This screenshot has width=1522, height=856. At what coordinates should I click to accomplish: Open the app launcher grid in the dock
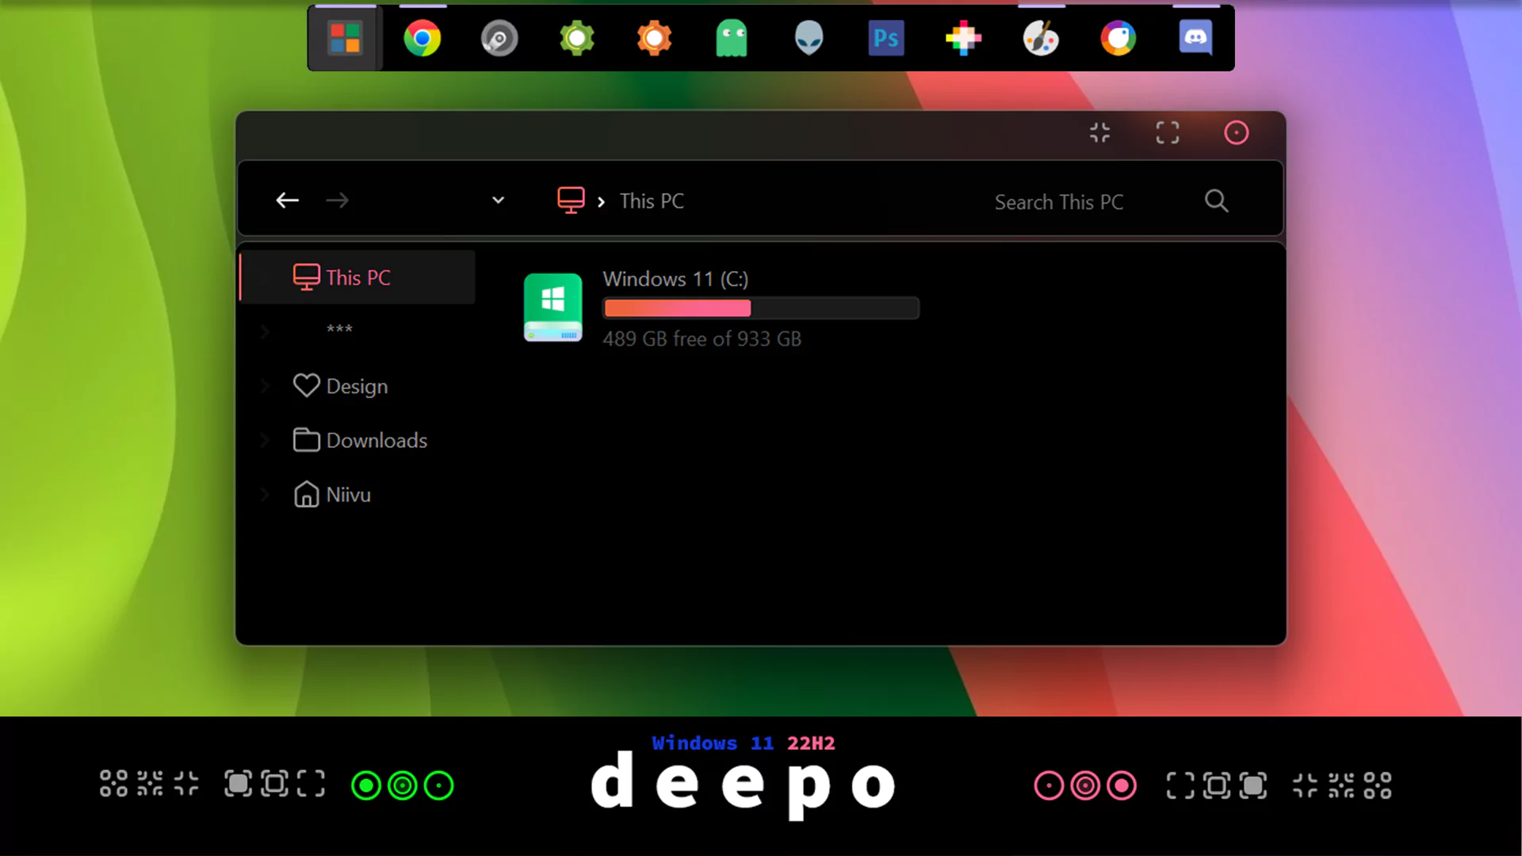(x=345, y=37)
